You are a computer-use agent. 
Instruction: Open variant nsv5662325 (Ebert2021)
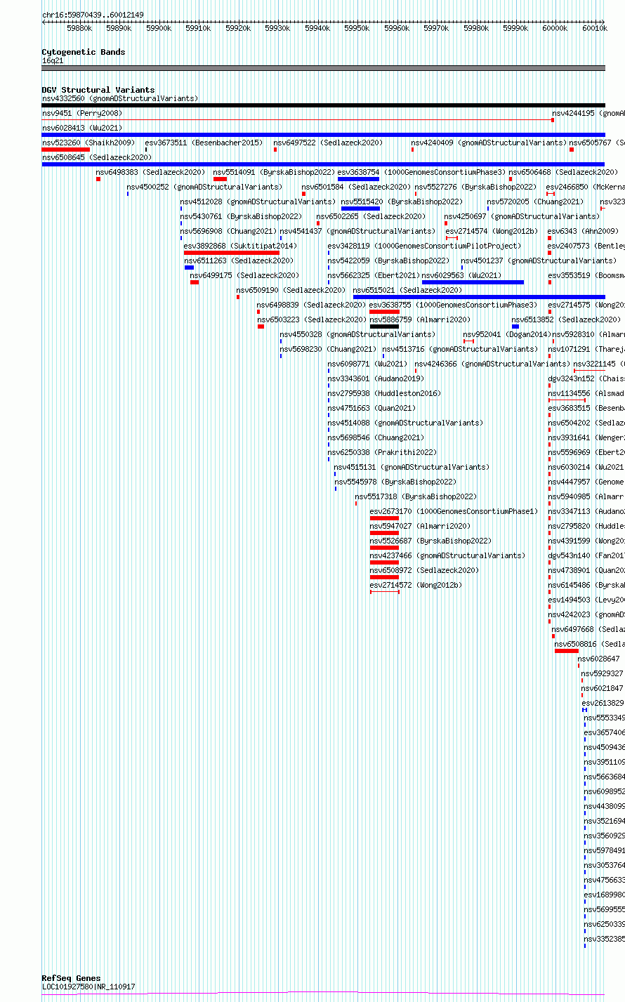(374, 275)
